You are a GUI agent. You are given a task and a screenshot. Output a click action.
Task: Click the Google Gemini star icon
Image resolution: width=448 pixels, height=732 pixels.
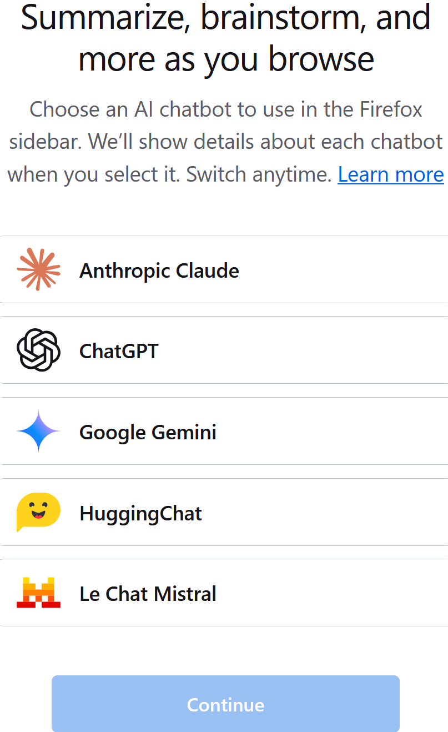[38, 431]
